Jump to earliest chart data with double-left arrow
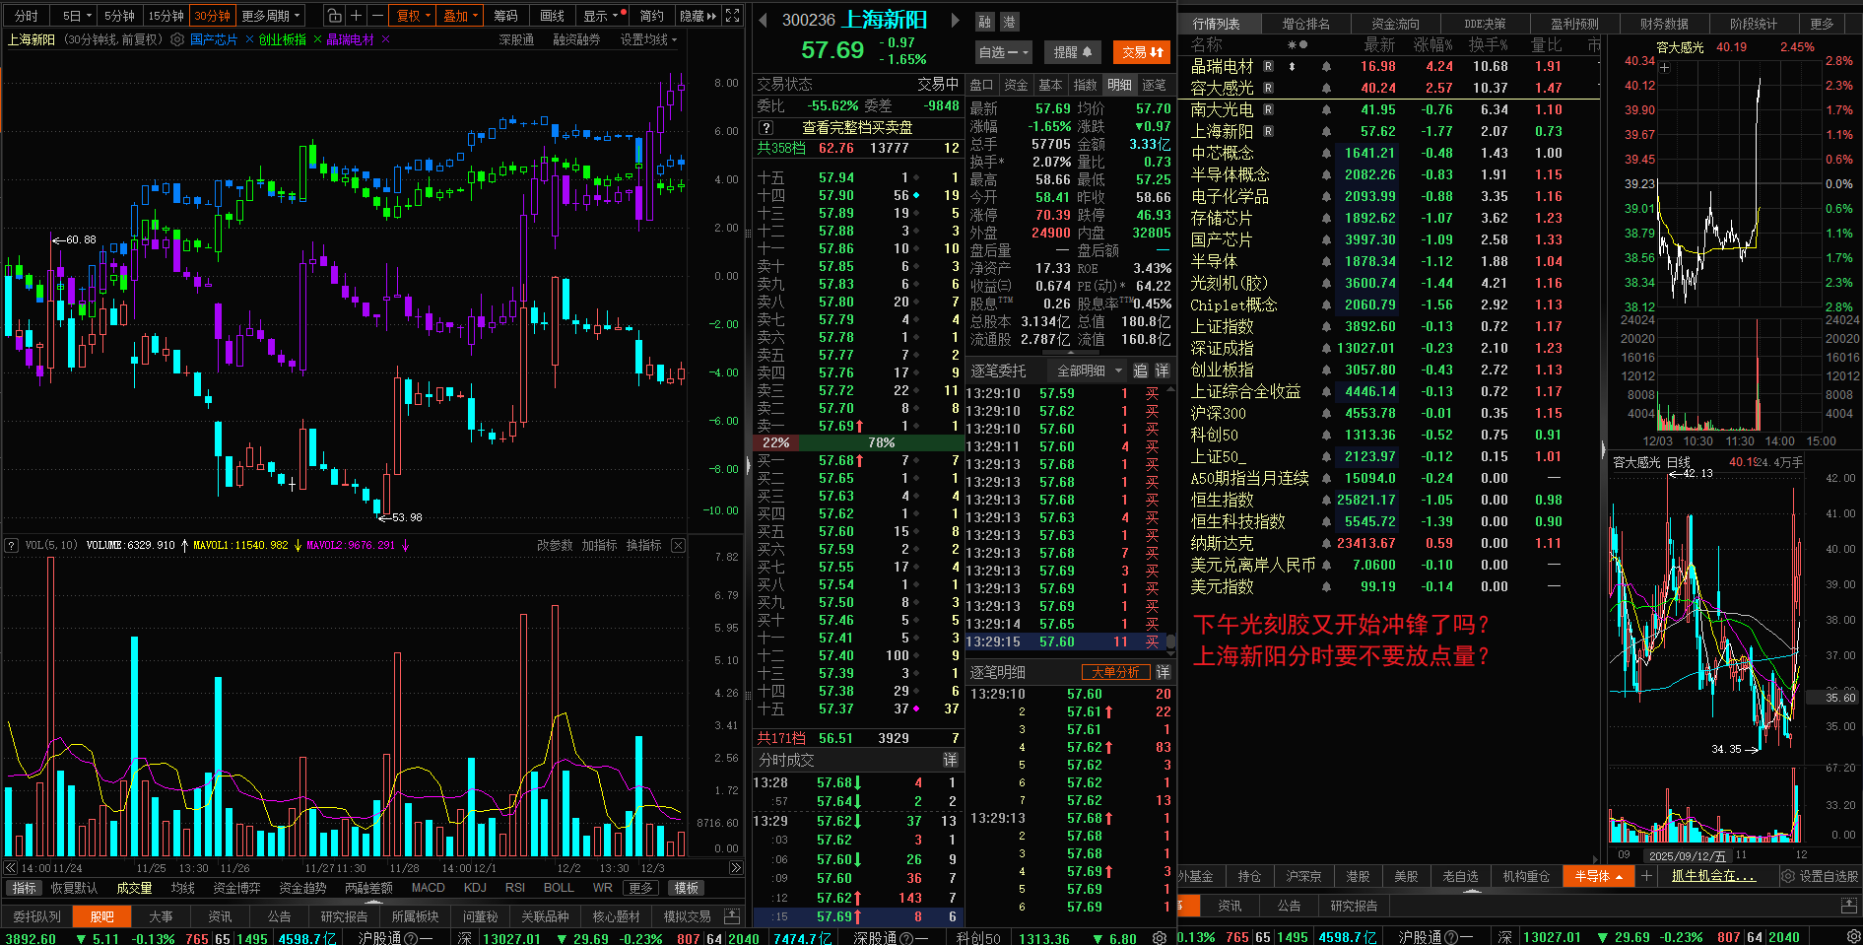Image resolution: width=1863 pixels, height=945 pixels. tap(11, 868)
